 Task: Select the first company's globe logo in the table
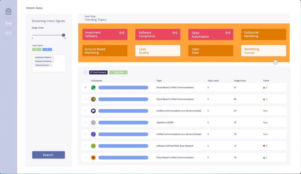(x=94, y=87)
